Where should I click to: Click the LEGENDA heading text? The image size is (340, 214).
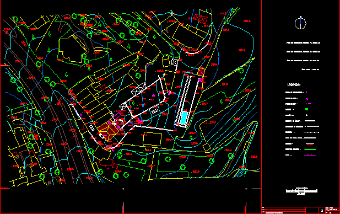pyautogui.click(x=294, y=85)
